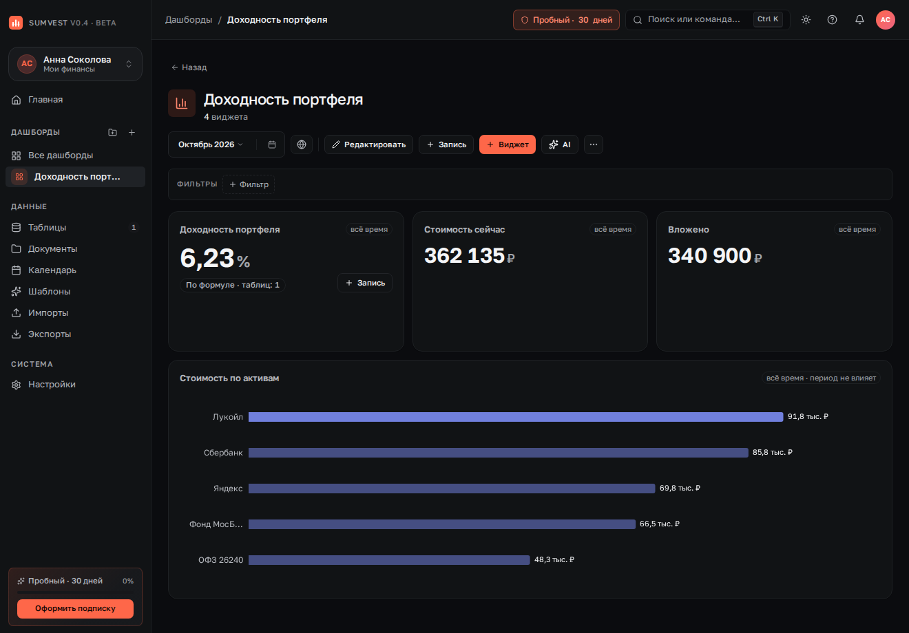
Task: Open the help question mark icon
Action: pyautogui.click(x=832, y=20)
